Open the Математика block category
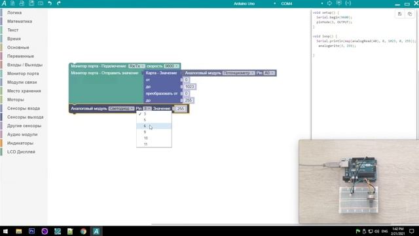 [20, 21]
